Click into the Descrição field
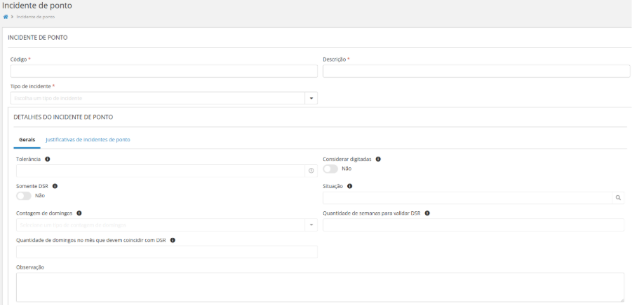632x305 pixels. (x=476, y=71)
